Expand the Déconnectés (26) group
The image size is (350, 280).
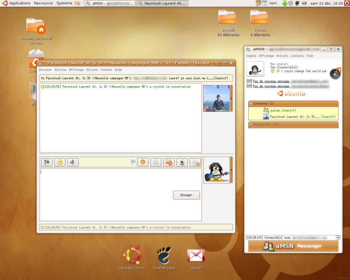(251, 124)
